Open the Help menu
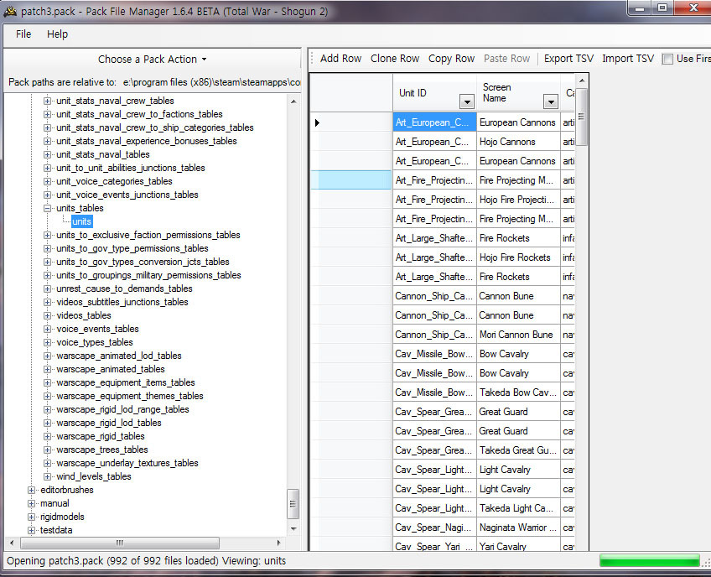 tap(58, 34)
